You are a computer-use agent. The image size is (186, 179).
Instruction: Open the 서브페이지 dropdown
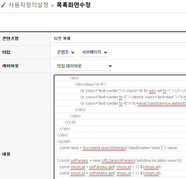(93, 52)
